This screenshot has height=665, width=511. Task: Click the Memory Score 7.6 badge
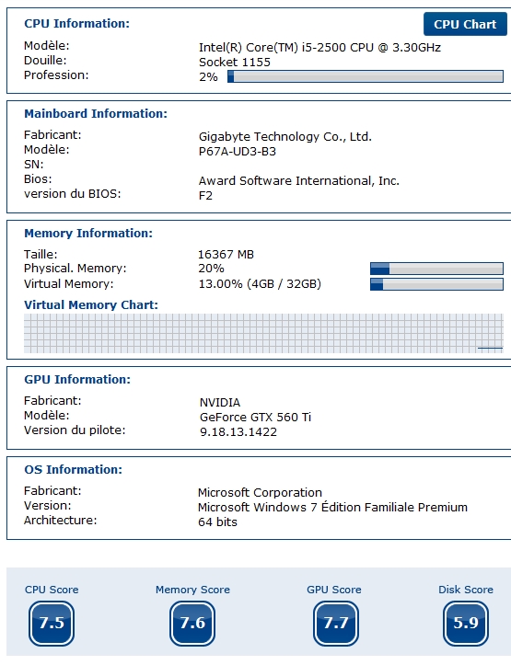point(192,623)
